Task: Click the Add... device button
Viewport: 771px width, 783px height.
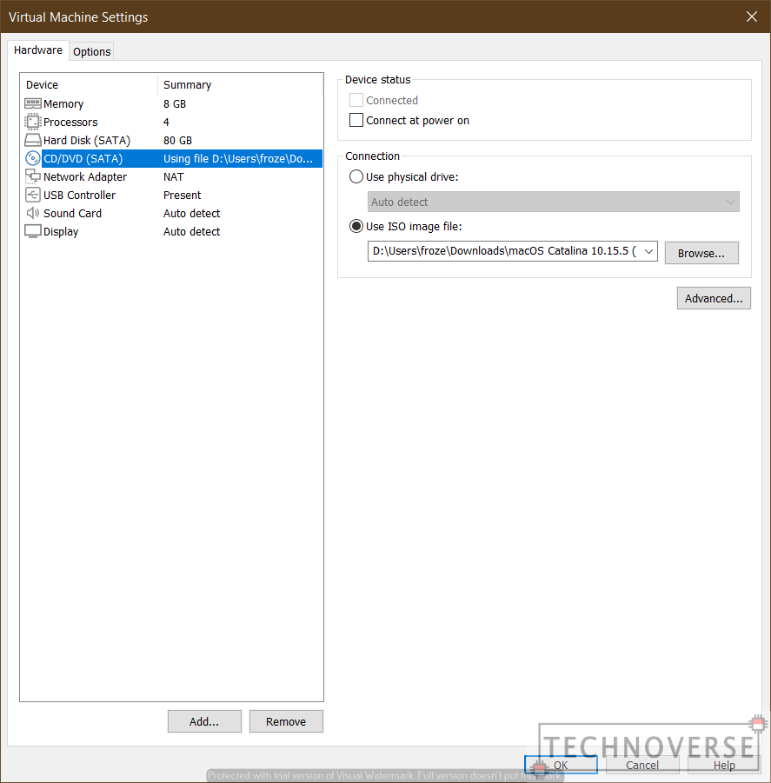Action: coord(204,721)
